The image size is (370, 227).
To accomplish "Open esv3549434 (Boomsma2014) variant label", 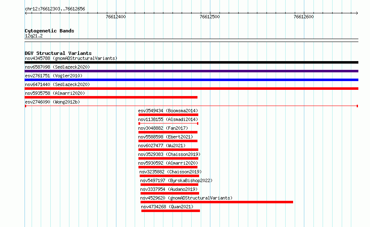I will coord(168,111).
